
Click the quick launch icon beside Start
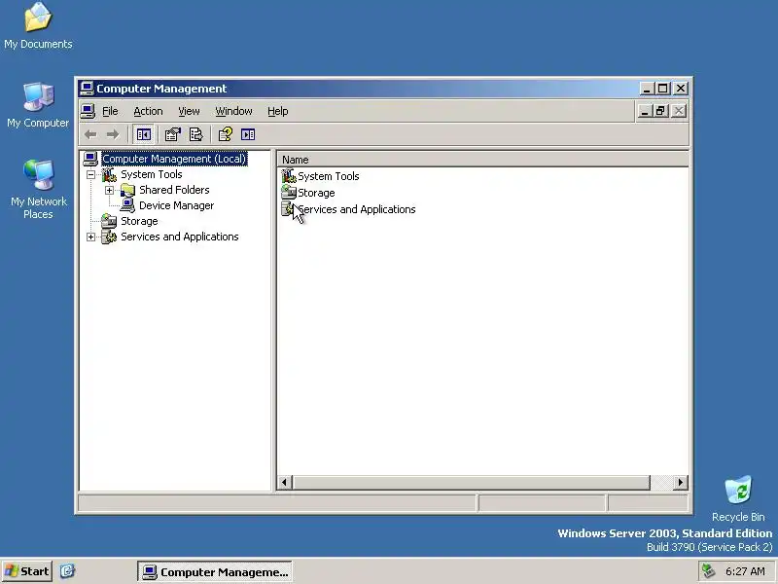coord(67,571)
